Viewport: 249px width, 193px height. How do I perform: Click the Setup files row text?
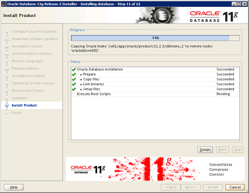pyautogui.click(x=91, y=89)
